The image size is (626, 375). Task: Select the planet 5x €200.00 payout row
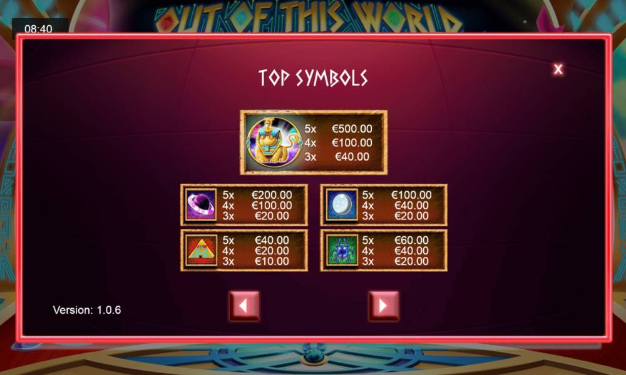[257, 195]
